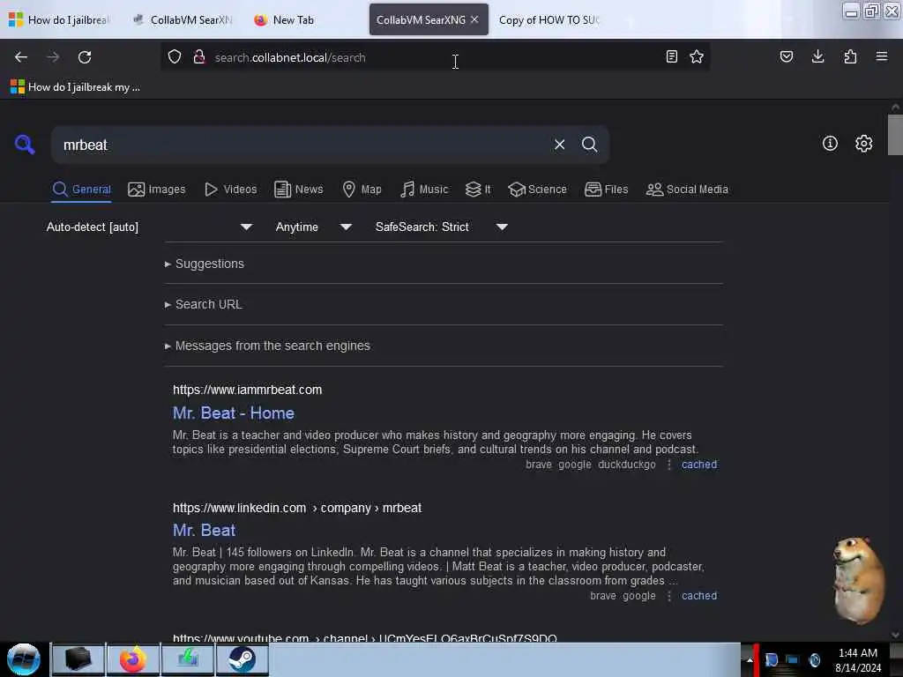
Task: Reload the current page
Action: tap(85, 57)
